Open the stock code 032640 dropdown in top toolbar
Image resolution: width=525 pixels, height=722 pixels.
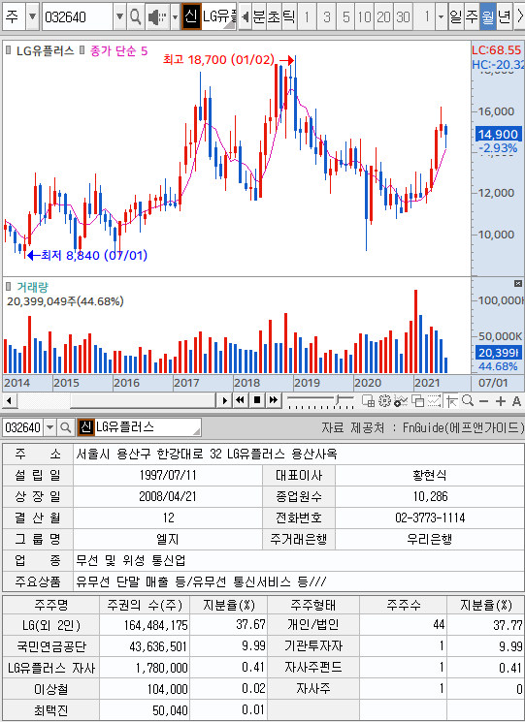pyautogui.click(x=119, y=17)
